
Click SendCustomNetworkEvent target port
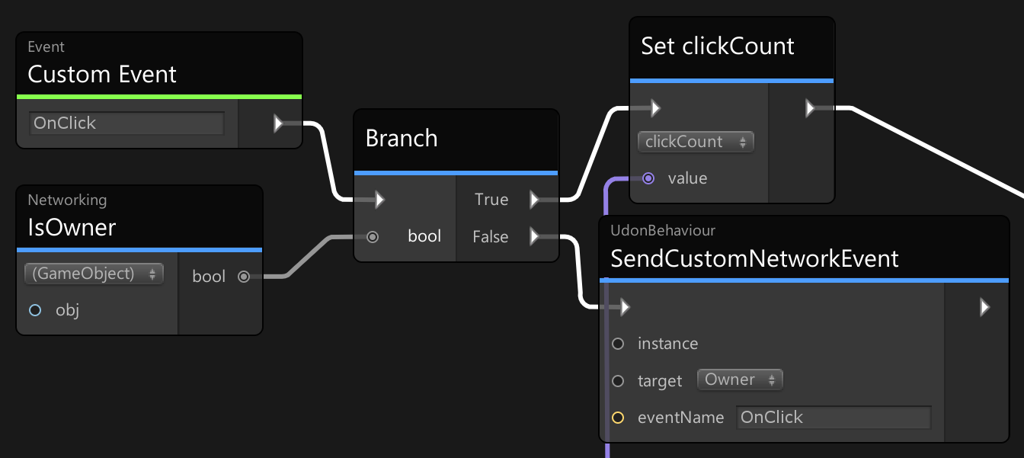pos(618,380)
